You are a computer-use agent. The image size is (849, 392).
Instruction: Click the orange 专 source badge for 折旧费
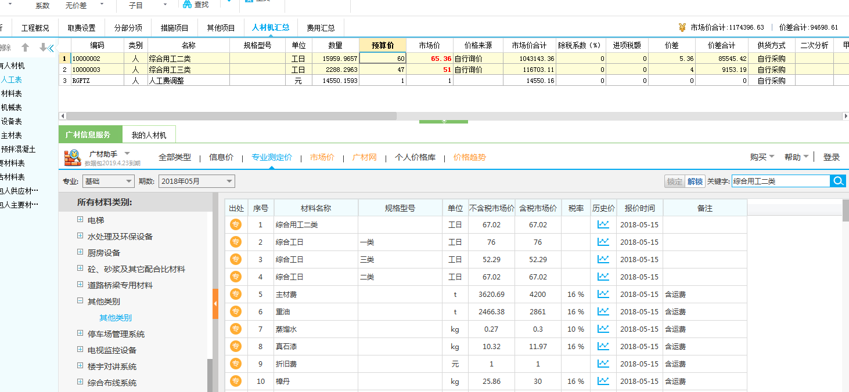tap(236, 364)
